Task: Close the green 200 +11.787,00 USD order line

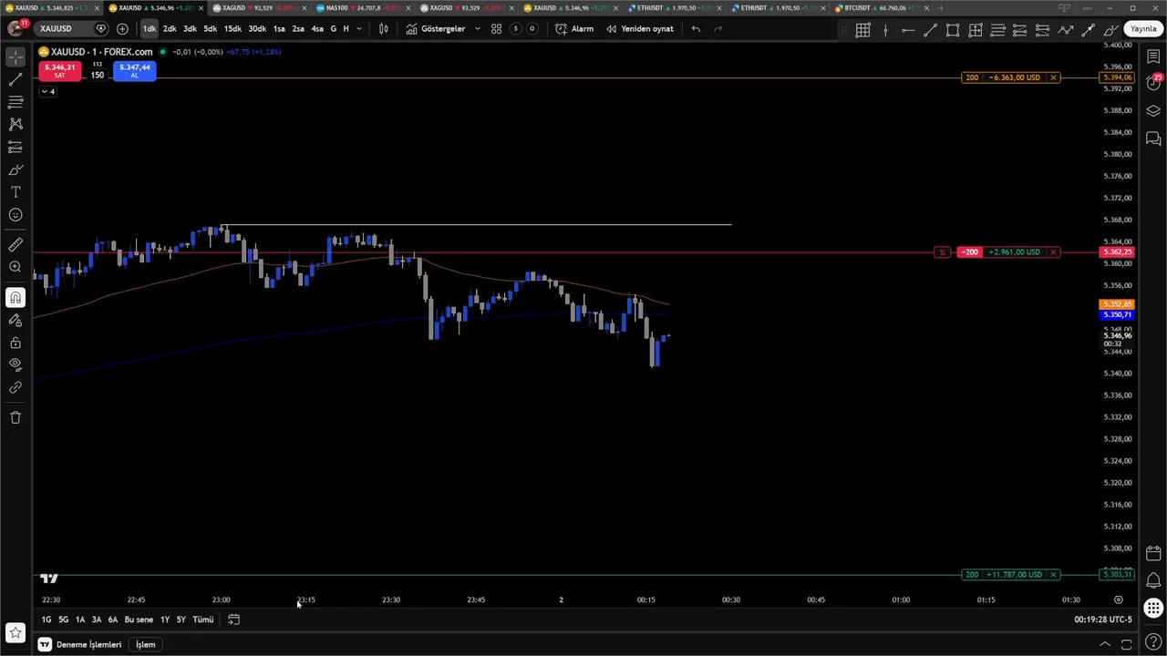Action: pos(1053,574)
